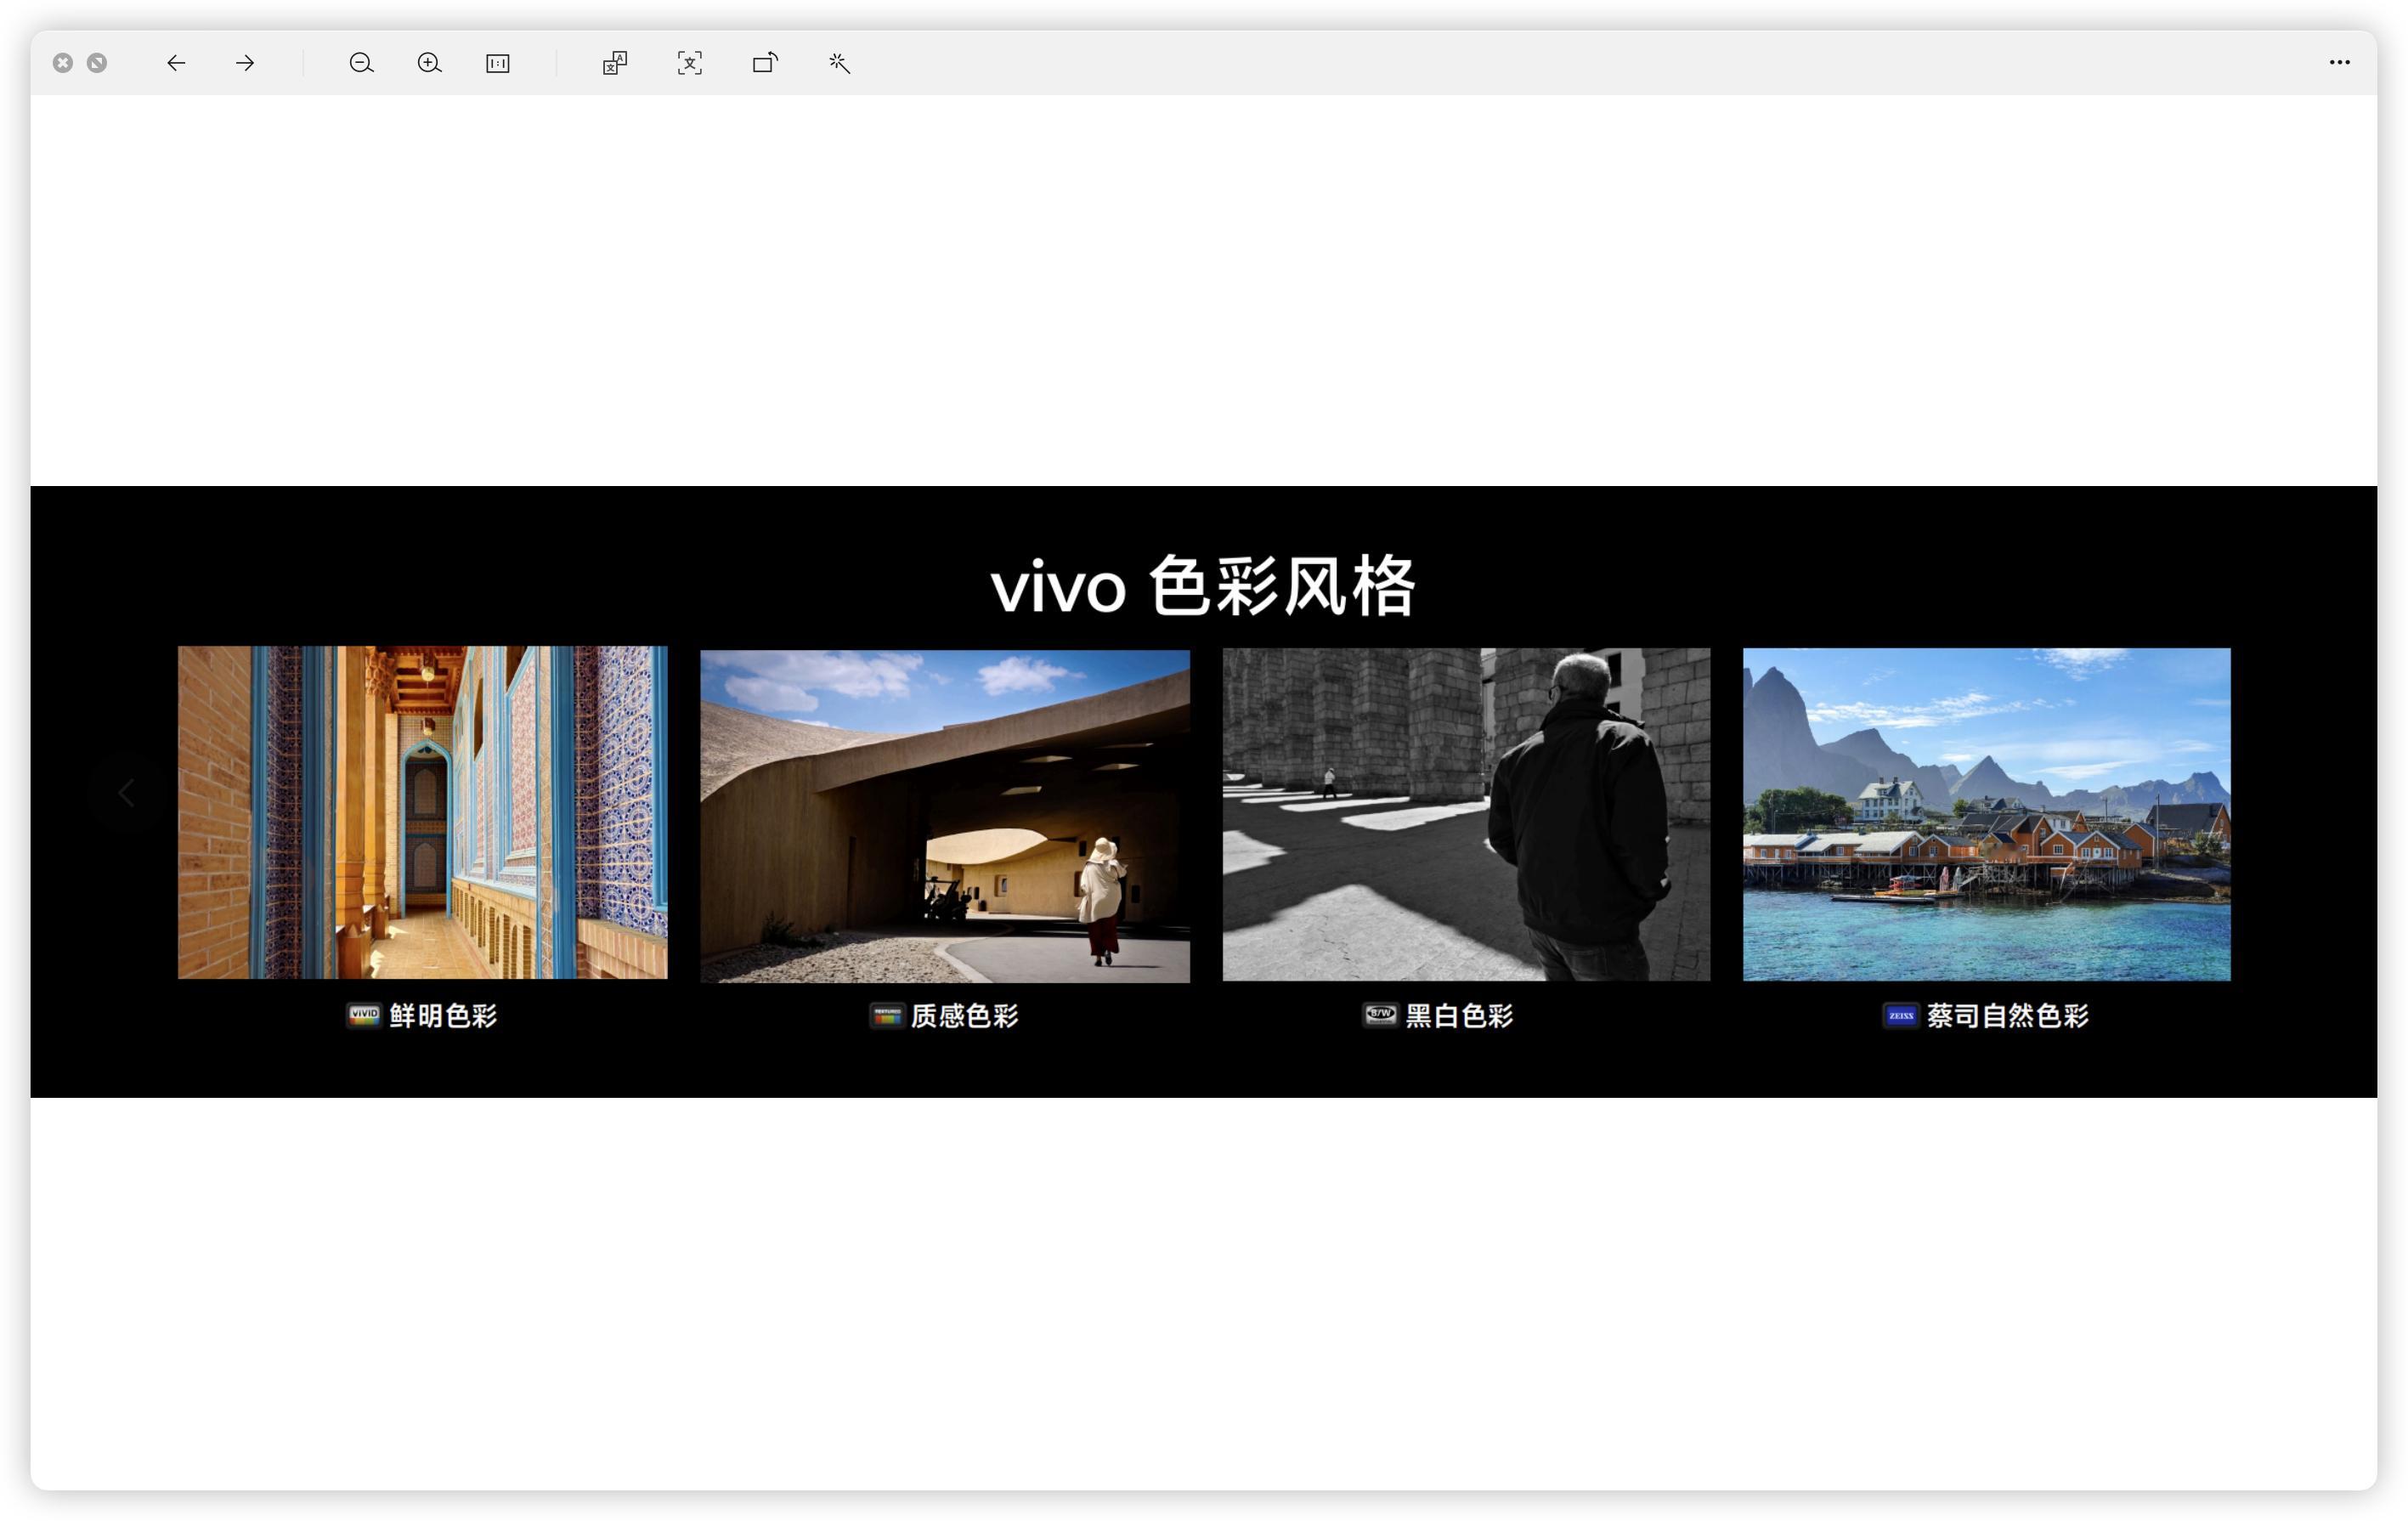Zoom out with the minus magnifier

[x=361, y=63]
